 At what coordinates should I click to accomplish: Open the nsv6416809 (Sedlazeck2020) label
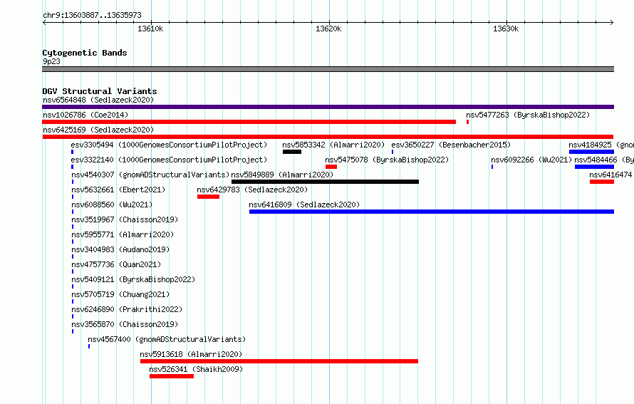tap(304, 204)
